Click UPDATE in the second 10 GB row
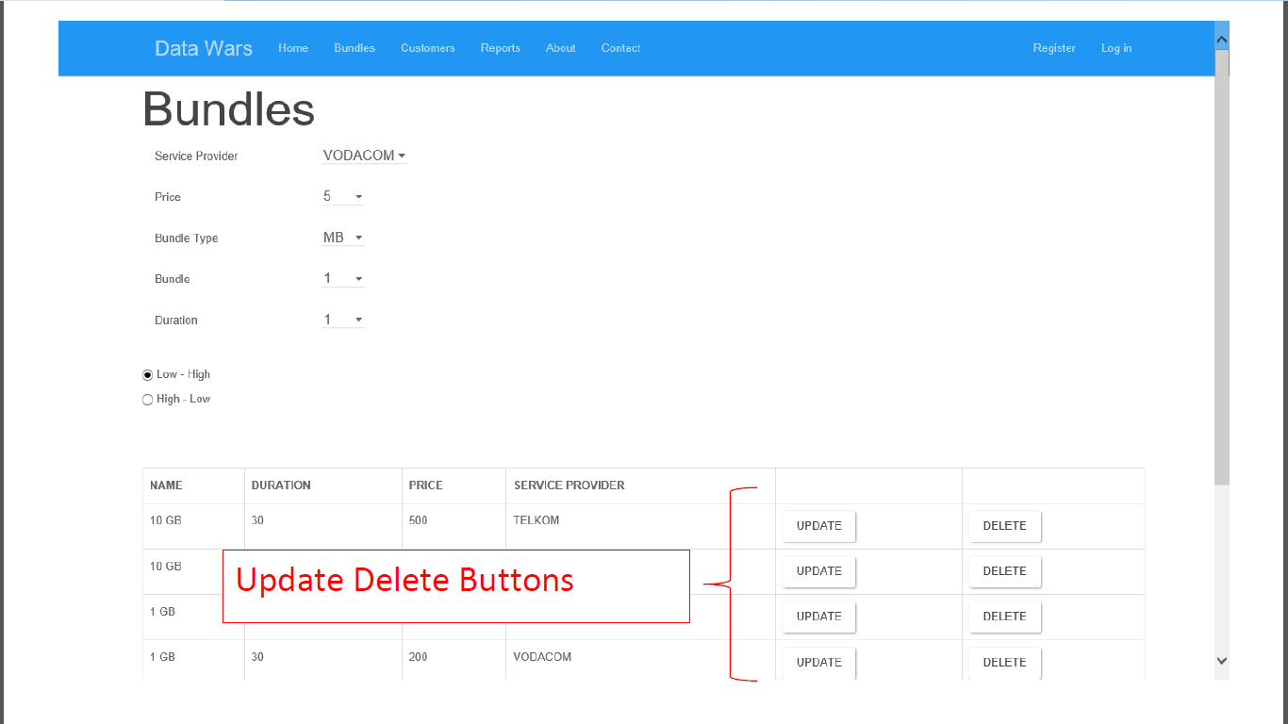Screen dimensions: 1288x724 pos(818,571)
